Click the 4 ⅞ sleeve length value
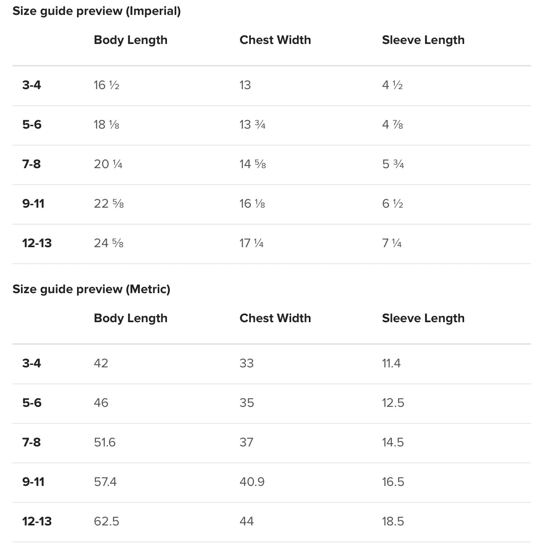 click(392, 125)
